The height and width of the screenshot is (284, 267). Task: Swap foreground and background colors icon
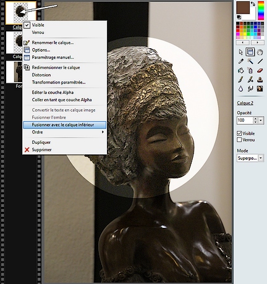[253, 4]
